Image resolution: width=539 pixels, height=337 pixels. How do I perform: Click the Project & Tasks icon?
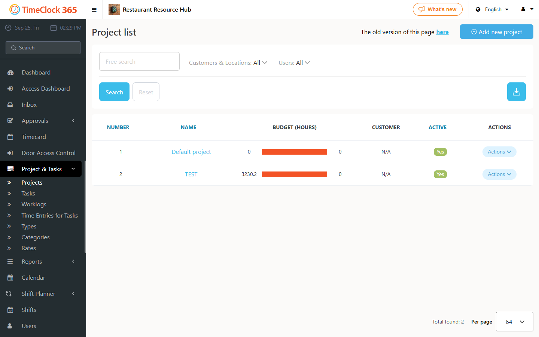point(10,169)
